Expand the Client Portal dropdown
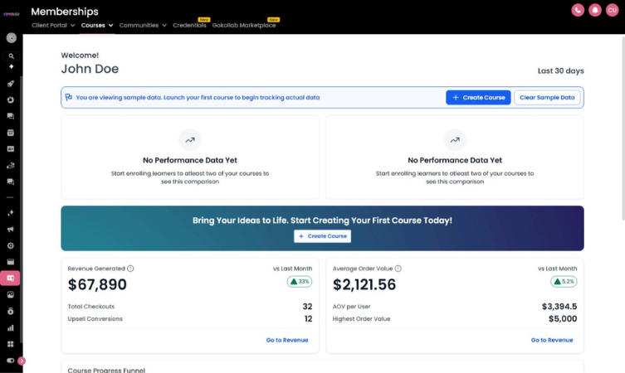This screenshot has width=625, height=373. point(53,26)
